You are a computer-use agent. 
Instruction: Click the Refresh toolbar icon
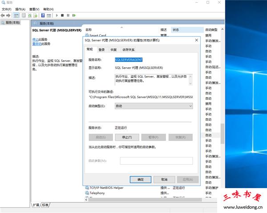[x=30, y=16]
